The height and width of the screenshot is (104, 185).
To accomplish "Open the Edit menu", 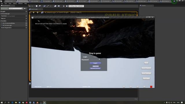I will pos(6,3).
